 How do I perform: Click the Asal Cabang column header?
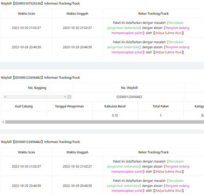24,106
